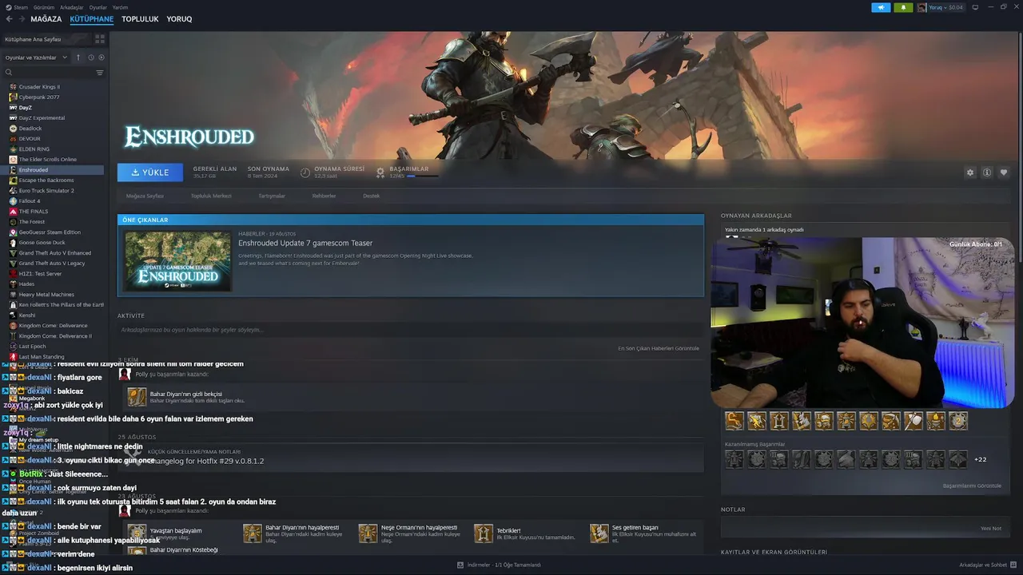Click the sort ascending arrow in library sidebar
Viewport: 1023px width, 575px height.
pyautogui.click(x=78, y=57)
